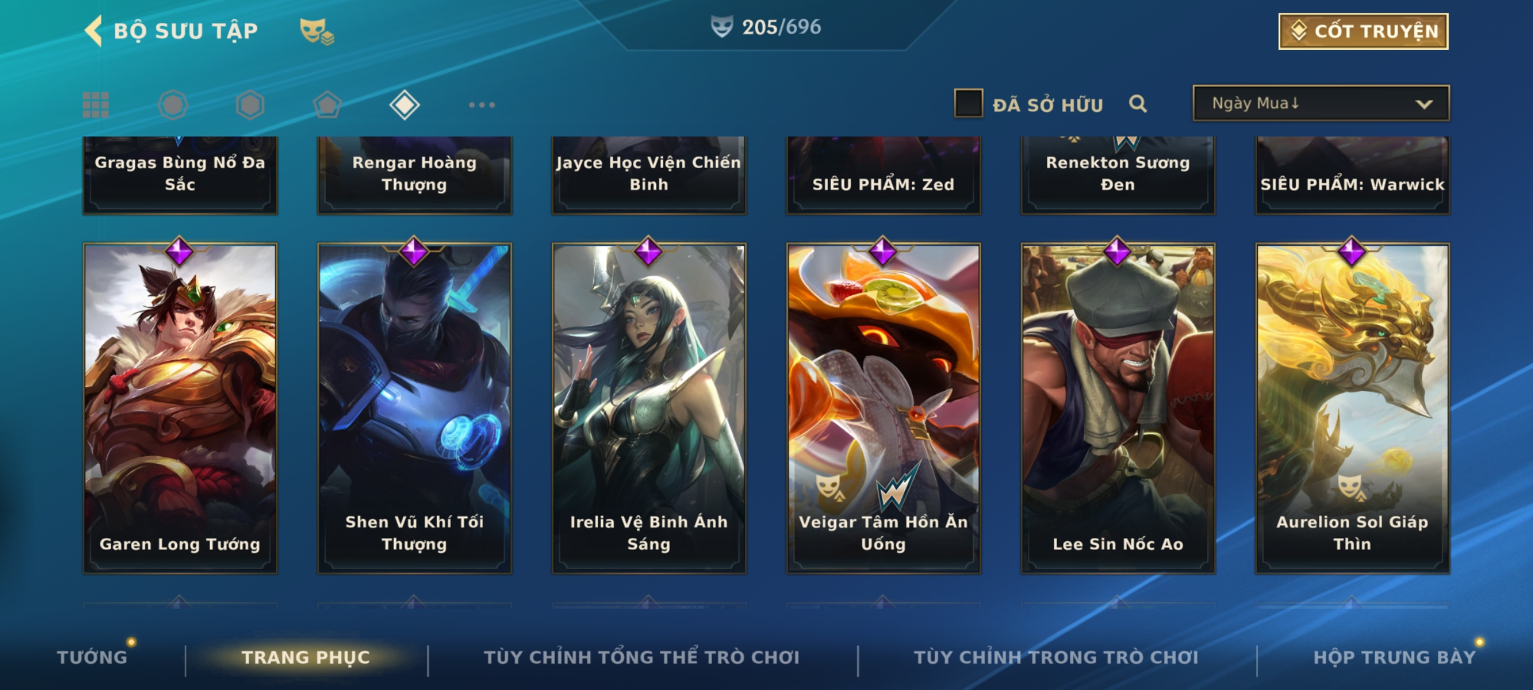Open the Hộp Trưng Bày tab
This screenshot has width=1533, height=690.
click(1394, 657)
